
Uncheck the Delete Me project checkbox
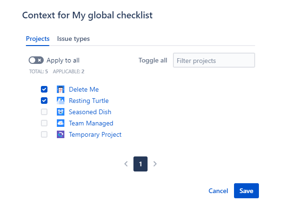44,89
